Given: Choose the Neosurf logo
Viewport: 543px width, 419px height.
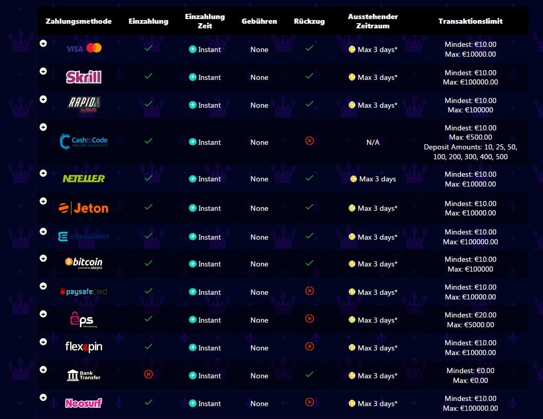Looking at the screenshot, I should point(83,403).
